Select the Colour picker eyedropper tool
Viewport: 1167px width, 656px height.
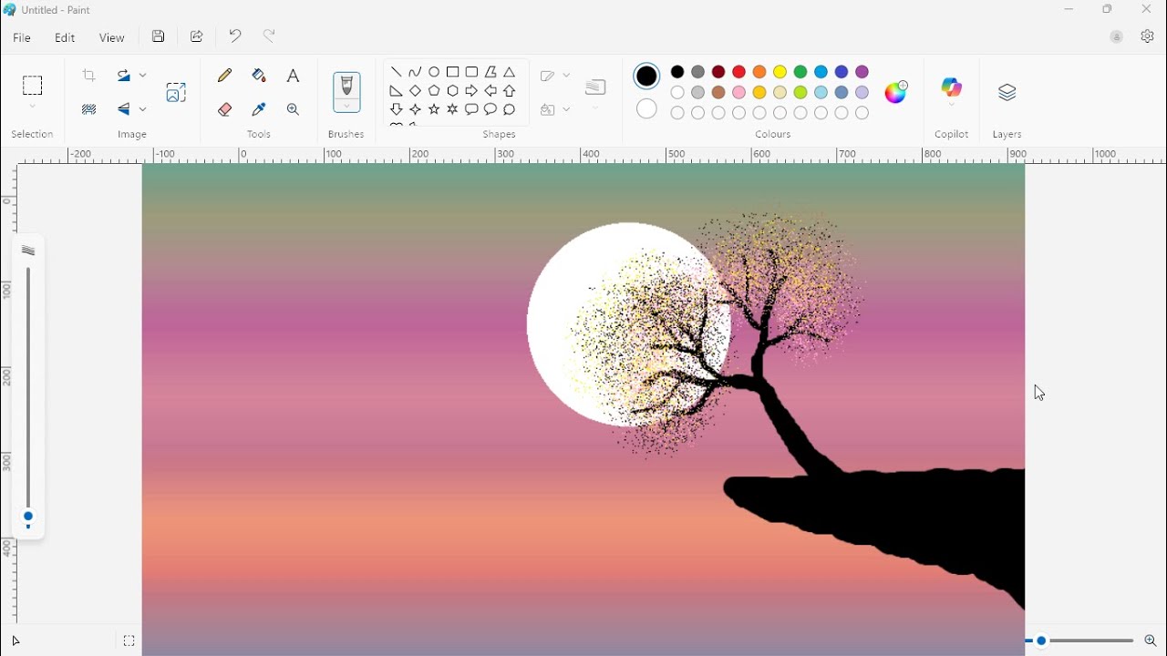click(259, 109)
